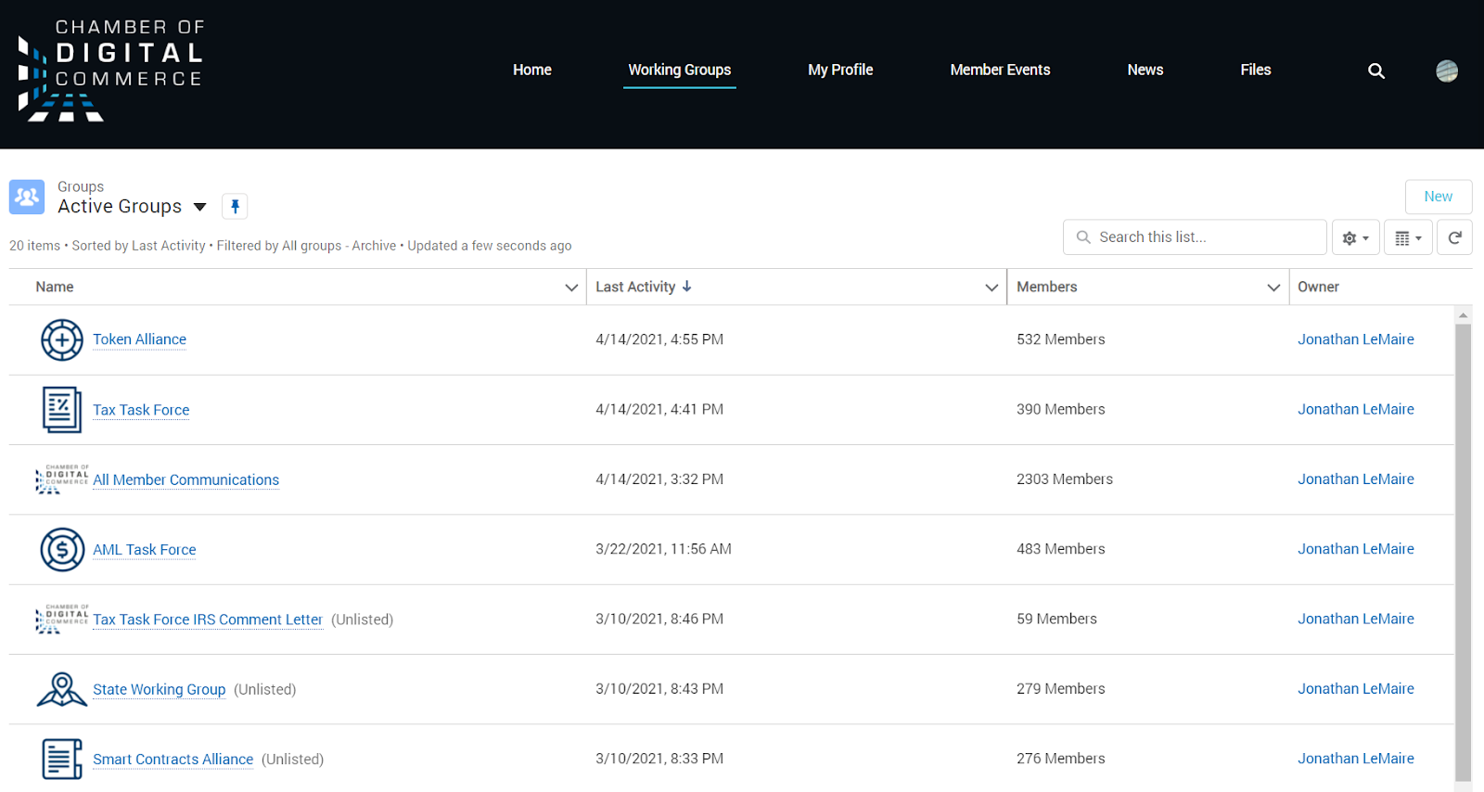Open the Tax Task Force group link
The height and width of the screenshot is (792, 1484).
coord(141,410)
